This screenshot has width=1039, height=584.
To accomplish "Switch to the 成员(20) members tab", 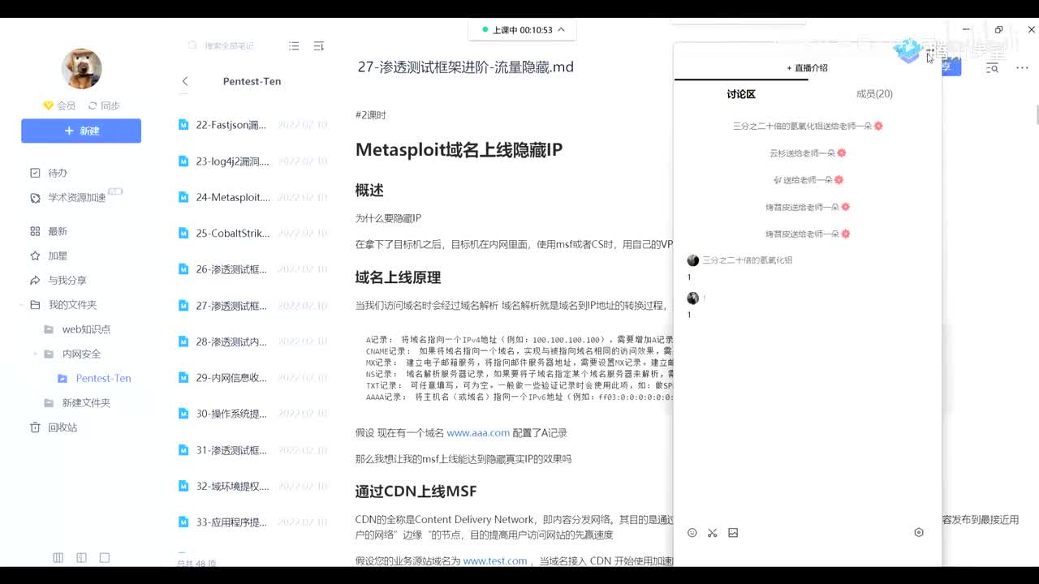I will click(x=874, y=94).
